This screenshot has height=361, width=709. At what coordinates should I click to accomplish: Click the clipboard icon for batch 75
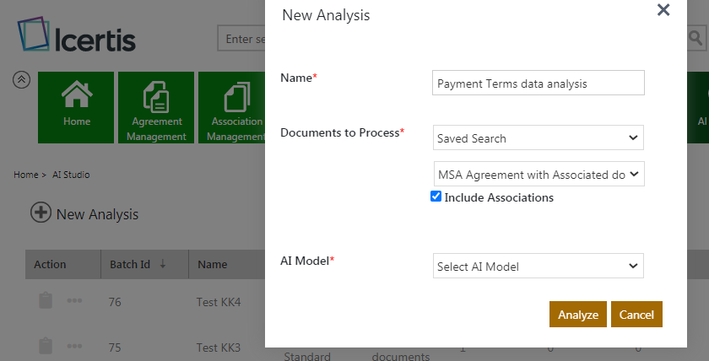point(46,346)
